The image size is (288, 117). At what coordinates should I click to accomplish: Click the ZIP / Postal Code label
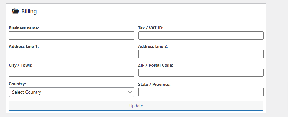pyautogui.click(x=156, y=65)
